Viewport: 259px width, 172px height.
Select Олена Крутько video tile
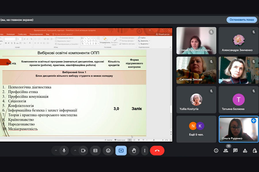pos(196,41)
